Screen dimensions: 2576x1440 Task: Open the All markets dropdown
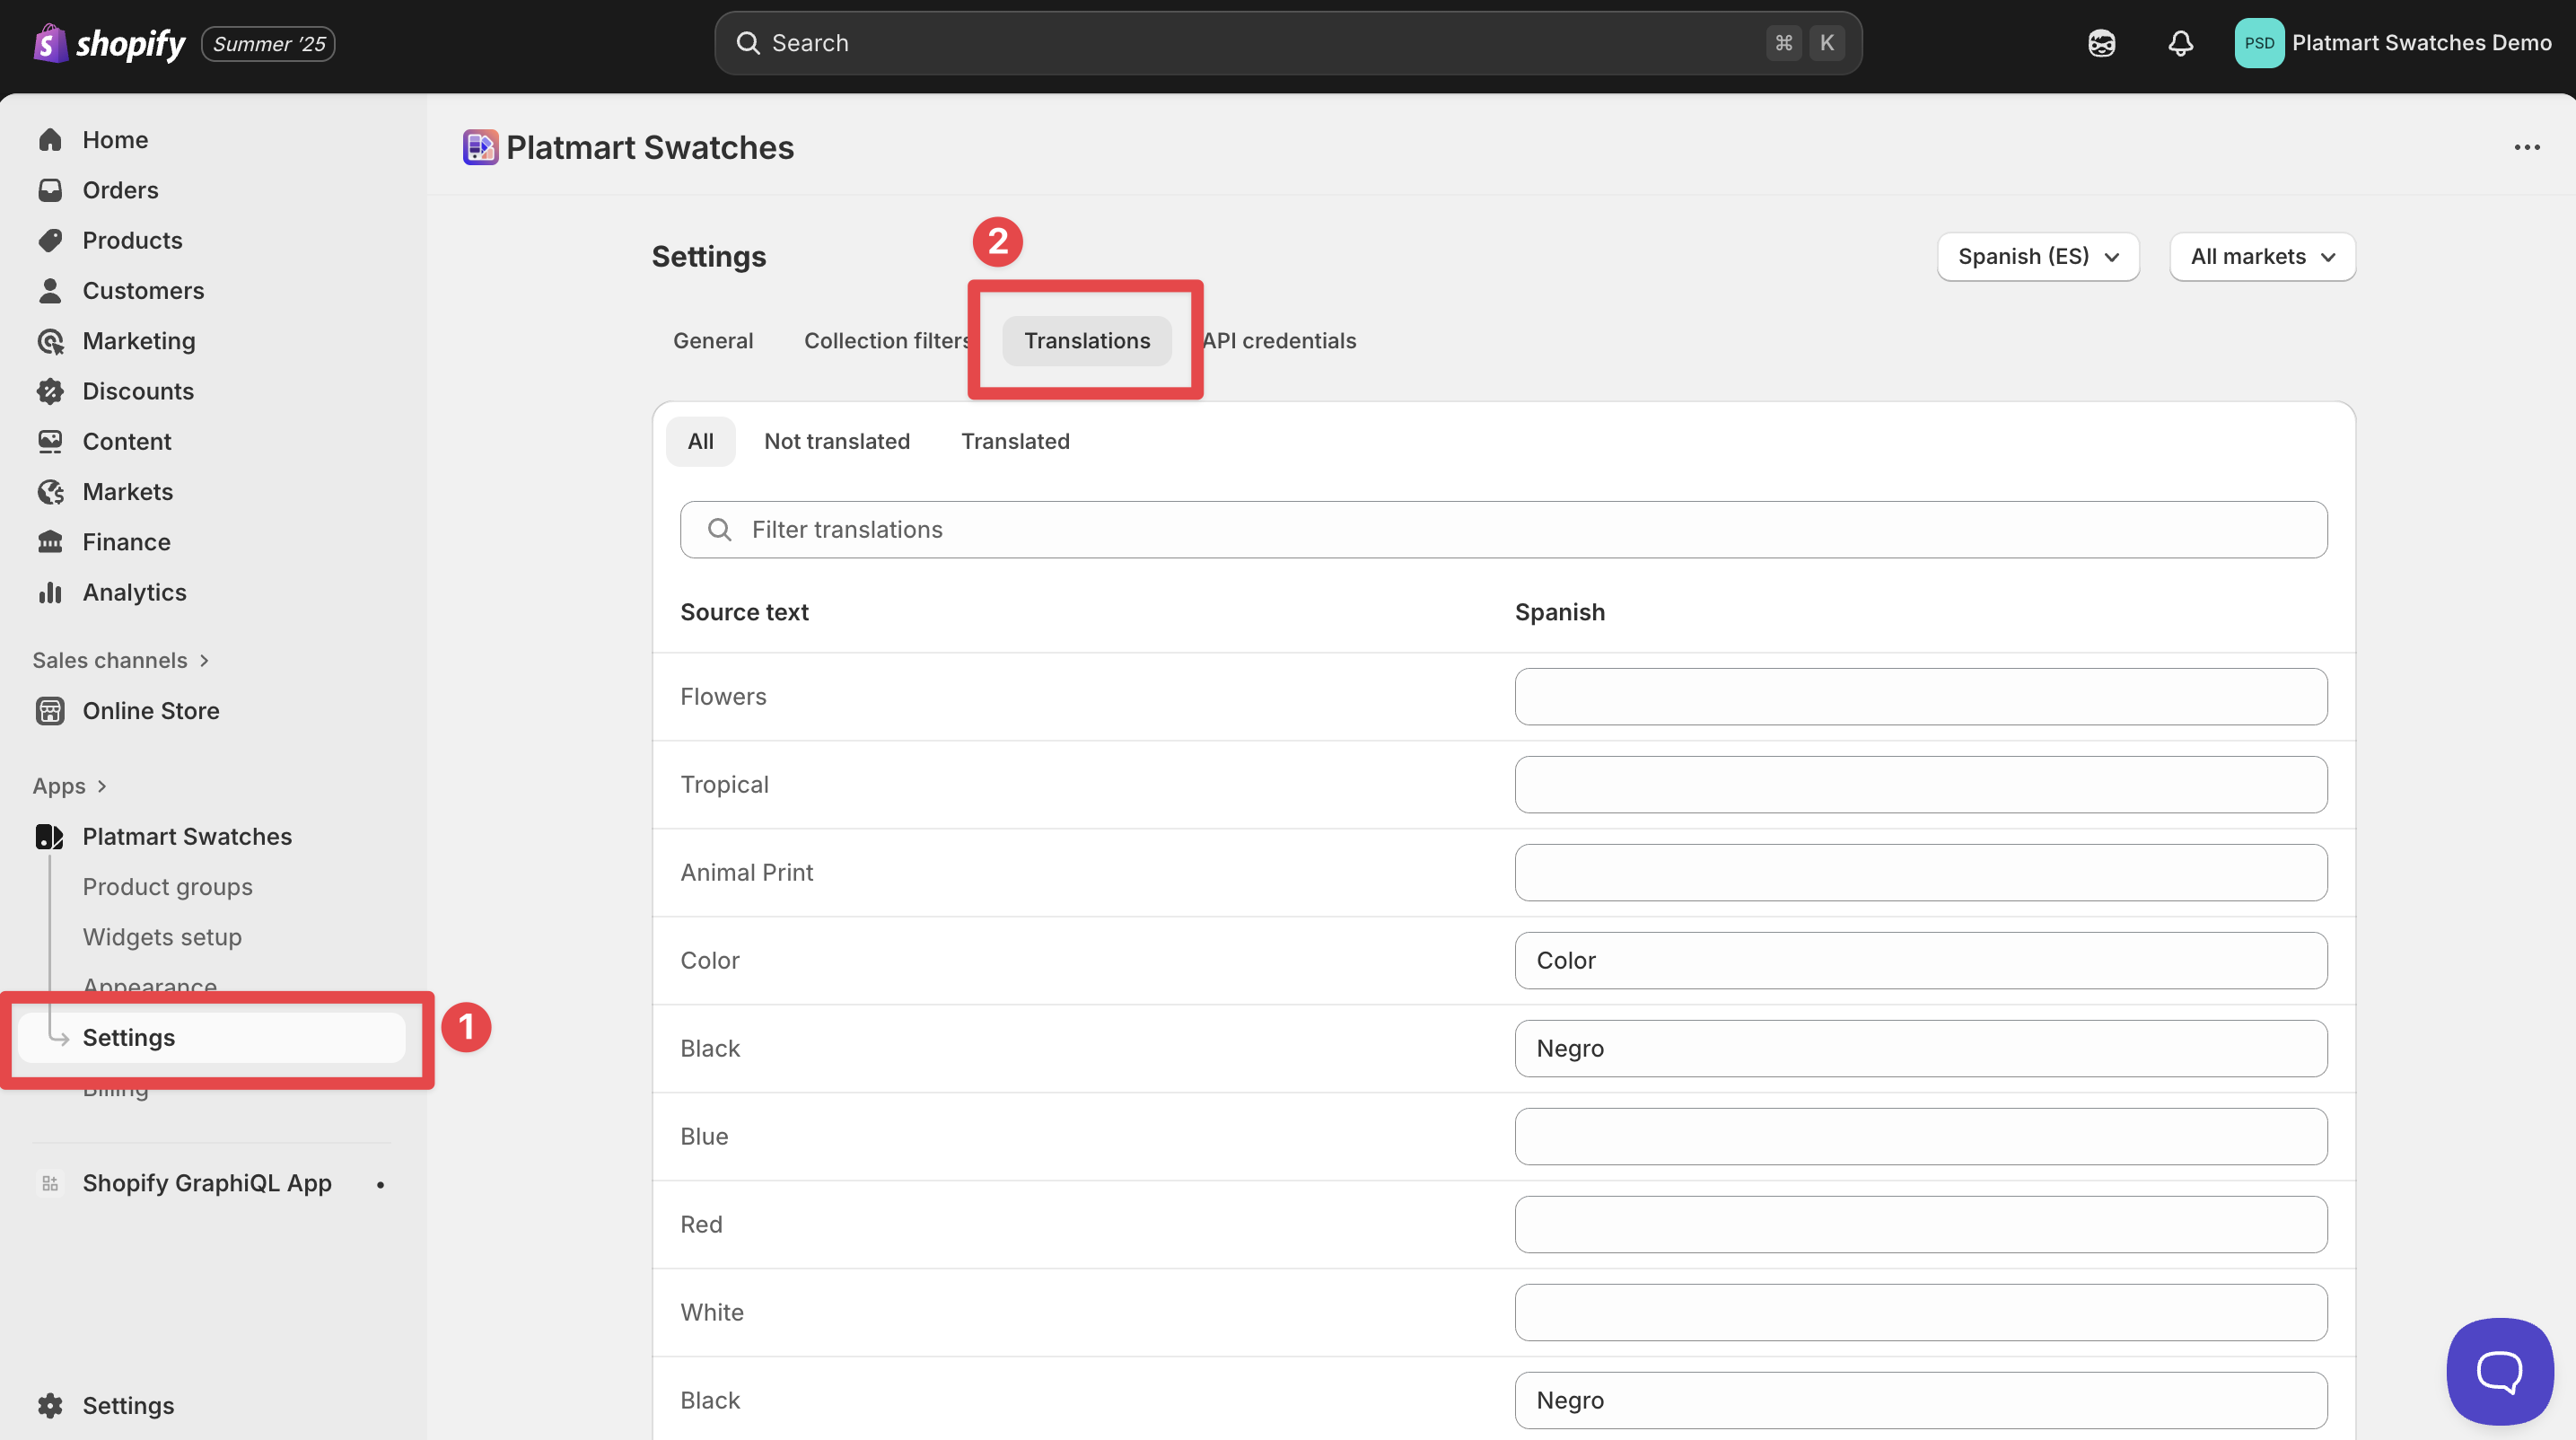(2262, 257)
